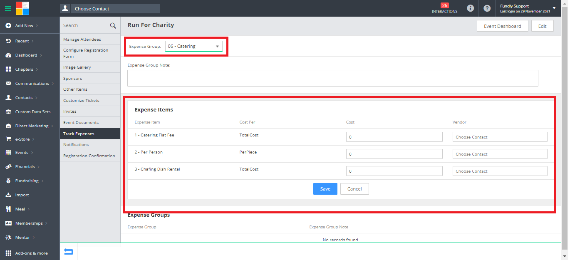The width and height of the screenshot is (570, 260).
Task: Click the Edit button
Action: (542, 26)
